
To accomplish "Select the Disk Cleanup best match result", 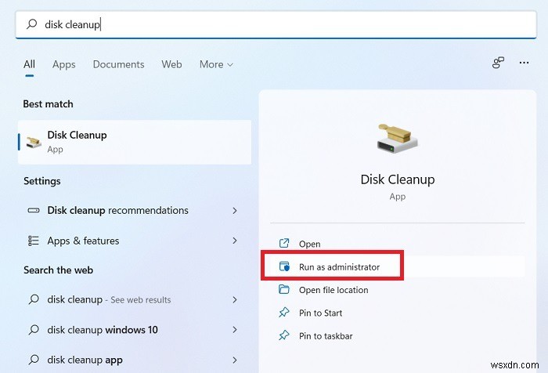I will coord(135,142).
